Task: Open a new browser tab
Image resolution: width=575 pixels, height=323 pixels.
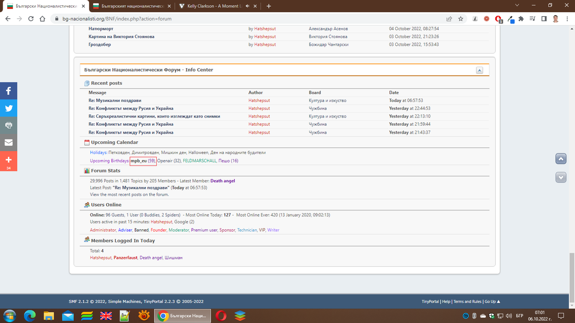Action: click(x=269, y=6)
